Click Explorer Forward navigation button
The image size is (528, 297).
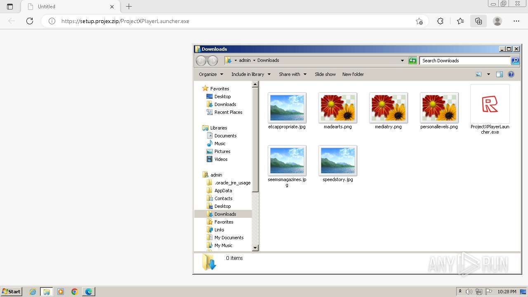[x=212, y=61]
